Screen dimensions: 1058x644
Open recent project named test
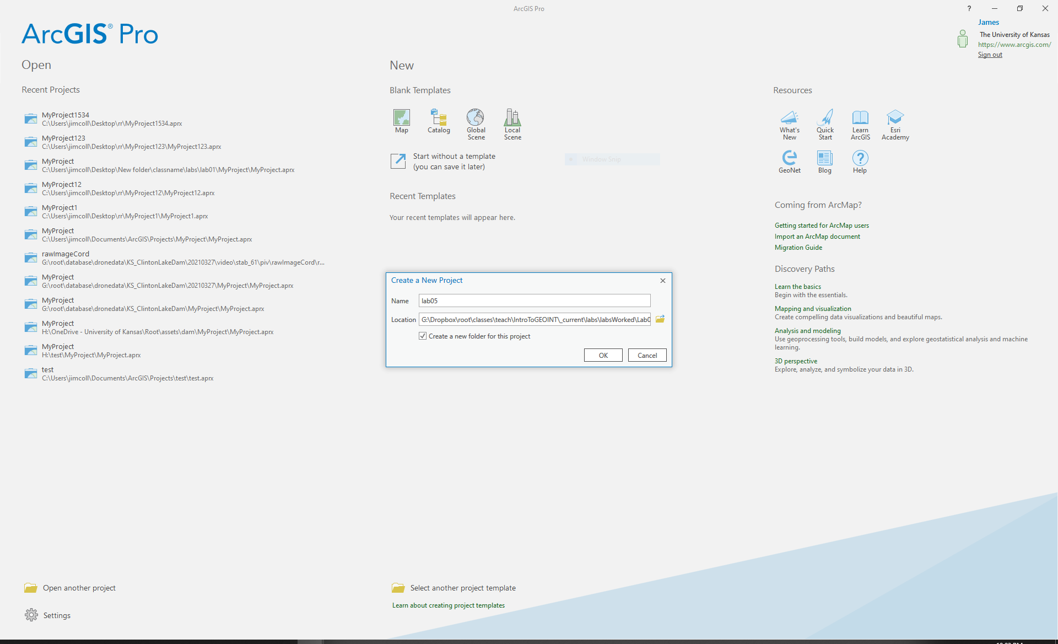pos(128,374)
